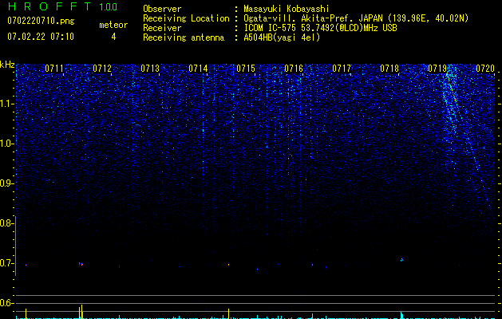
Task: Click the 'Receiving antenna' field label
Action: (184, 37)
